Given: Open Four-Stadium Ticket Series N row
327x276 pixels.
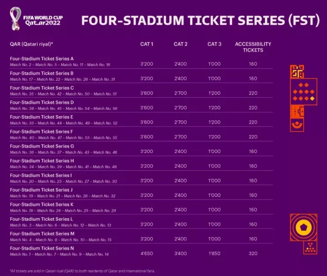Looking at the screenshot, I should (42, 248).
